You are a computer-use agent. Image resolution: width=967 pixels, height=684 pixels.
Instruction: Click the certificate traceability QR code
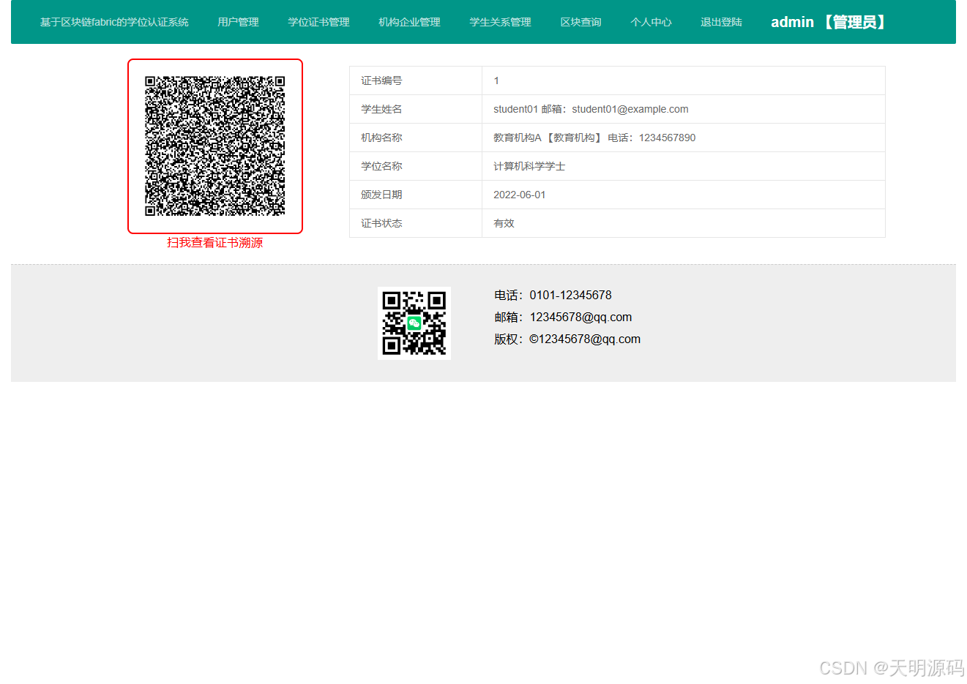(x=214, y=146)
